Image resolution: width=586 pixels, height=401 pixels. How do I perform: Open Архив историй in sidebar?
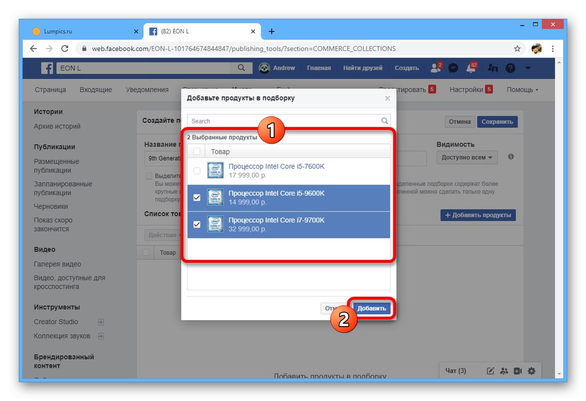pyautogui.click(x=57, y=126)
